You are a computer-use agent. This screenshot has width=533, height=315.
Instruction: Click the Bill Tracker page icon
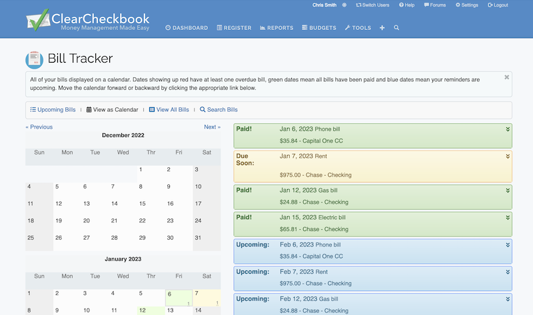tap(34, 59)
